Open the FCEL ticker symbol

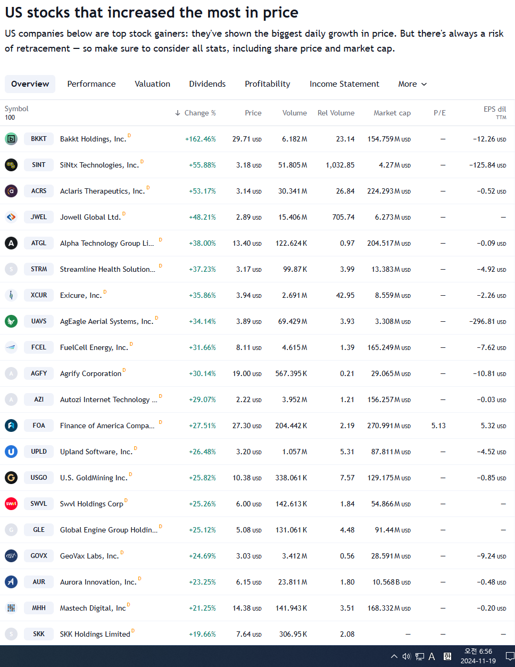tap(39, 347)
